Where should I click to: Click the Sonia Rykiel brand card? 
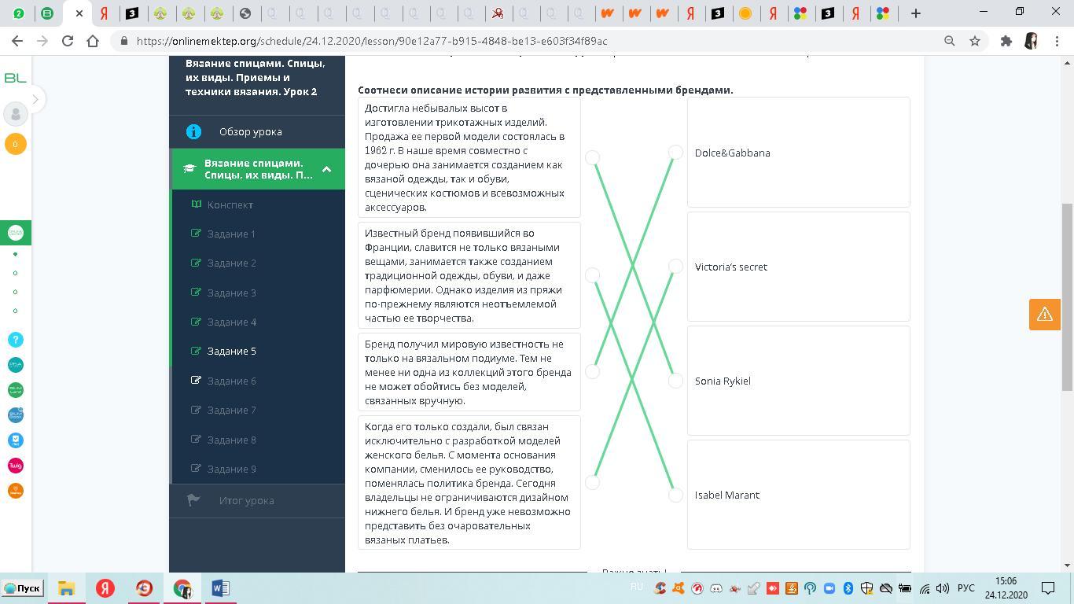click(x=799, y=381)
